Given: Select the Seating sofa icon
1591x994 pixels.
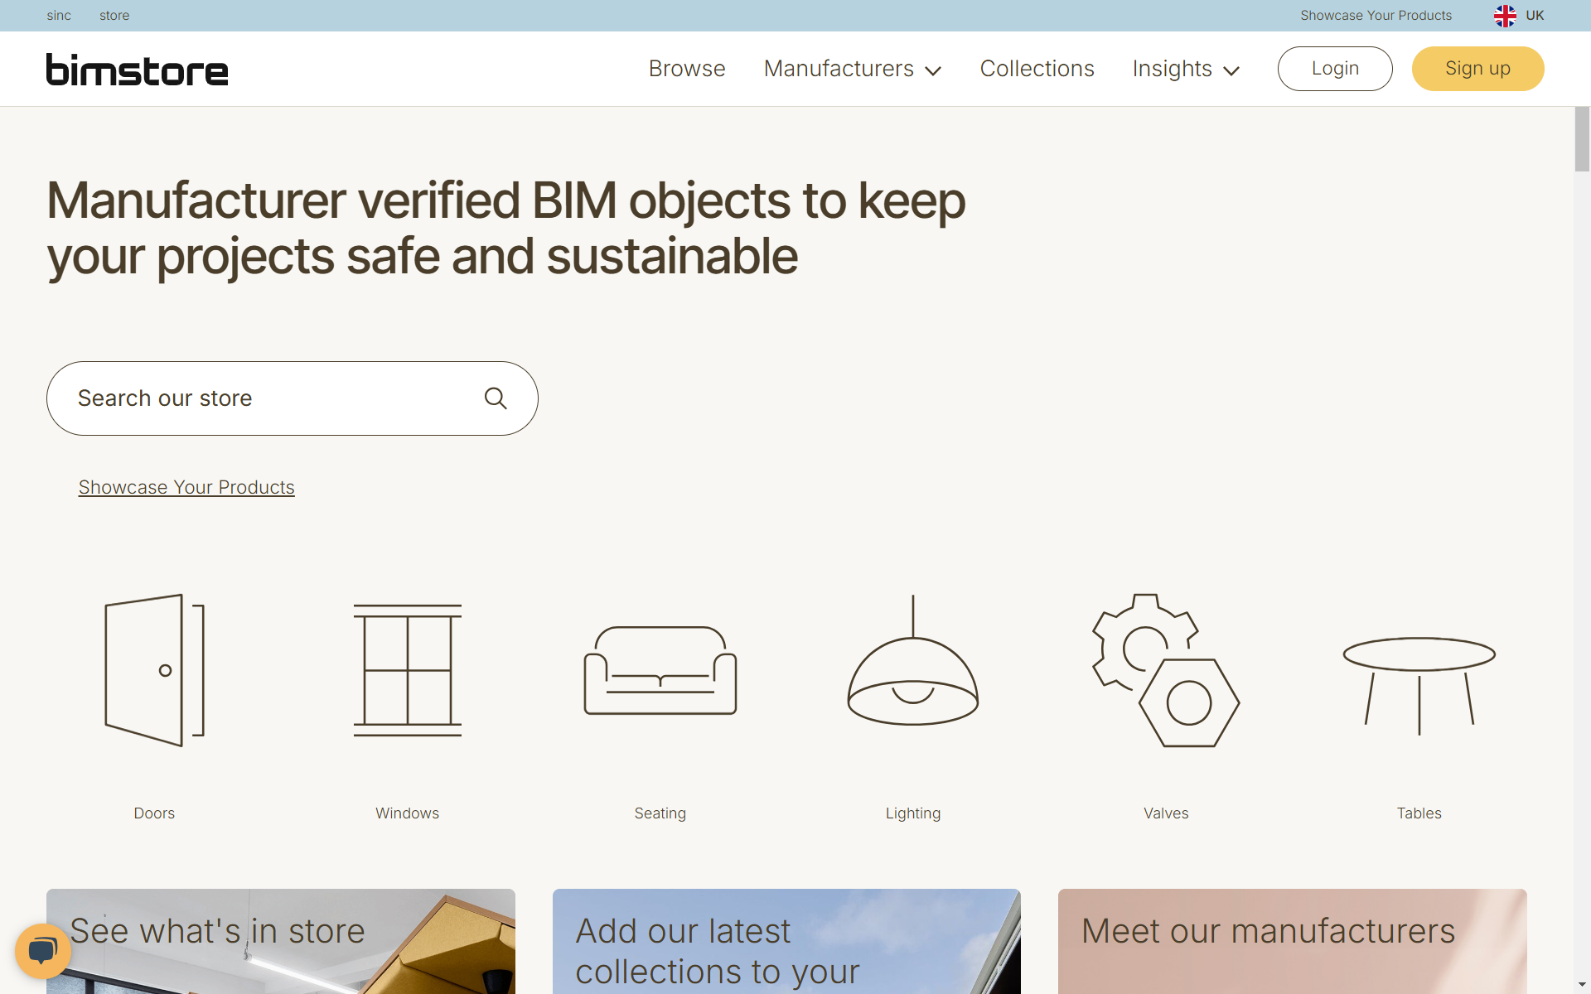Looking at the screenshot, I should click(660, 670).
